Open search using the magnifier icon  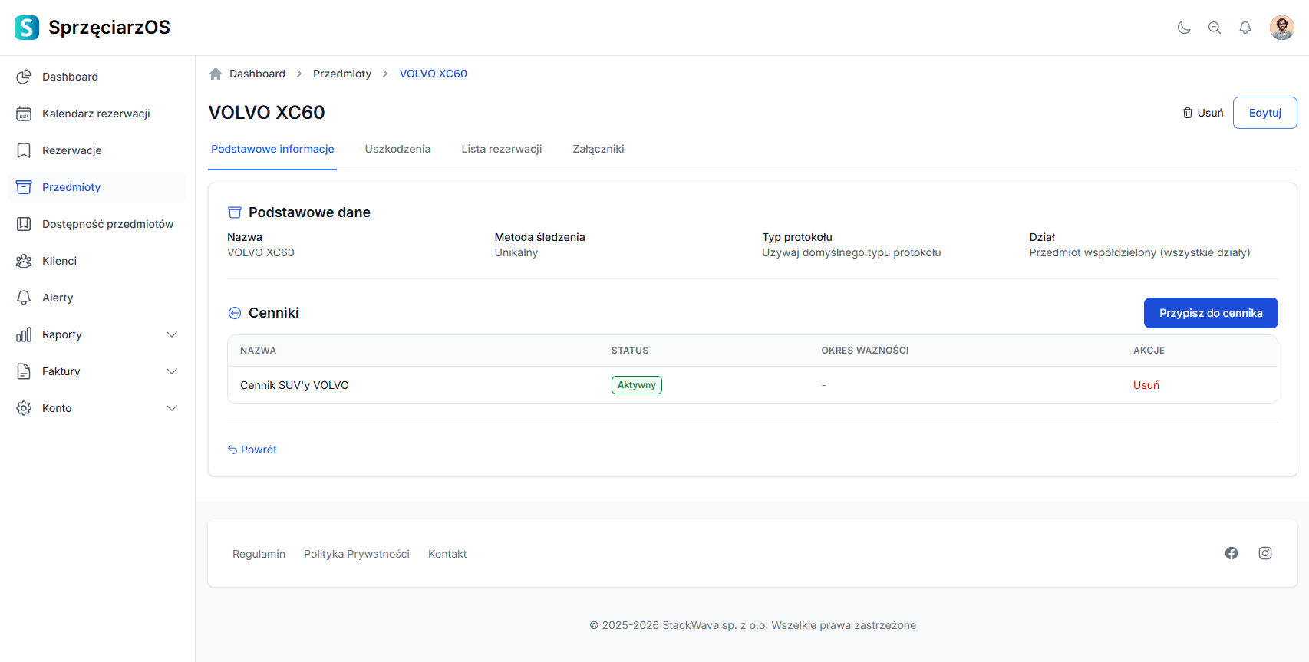(1215, 28)
